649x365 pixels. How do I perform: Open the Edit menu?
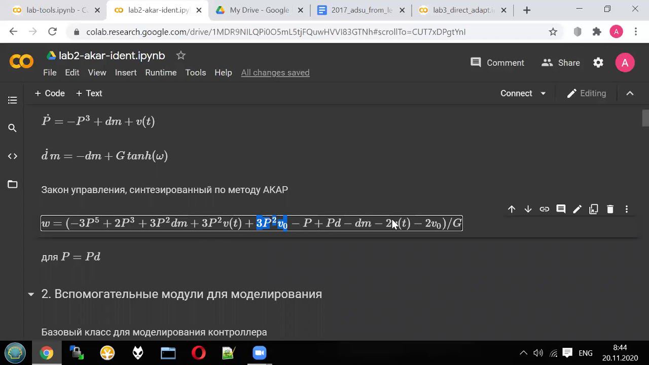72,72
